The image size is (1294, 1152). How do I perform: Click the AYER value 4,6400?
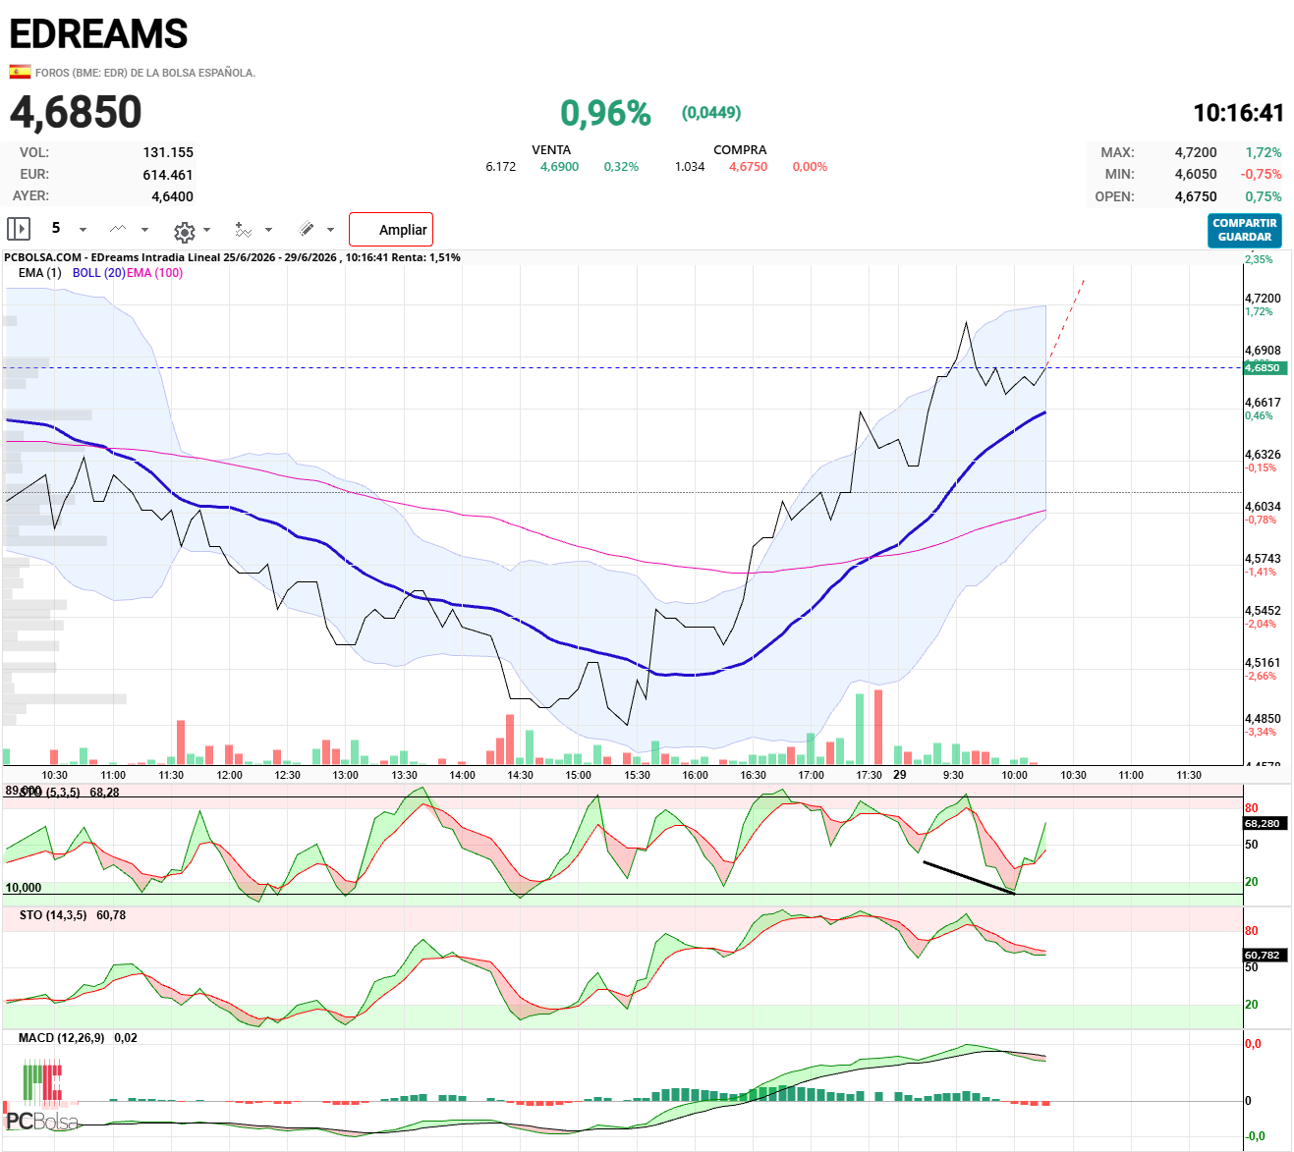[172, 196]
